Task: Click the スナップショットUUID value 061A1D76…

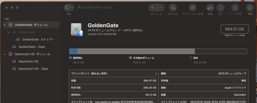Action: point(218,102)
